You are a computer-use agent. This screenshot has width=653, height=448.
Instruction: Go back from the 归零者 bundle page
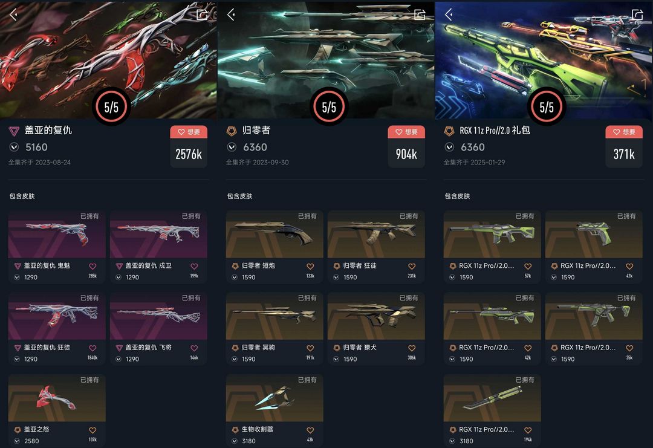(231, 15)
